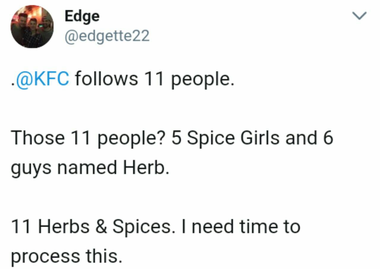
Task: Select the last line 'process this.'
Action: click(66, 257)
